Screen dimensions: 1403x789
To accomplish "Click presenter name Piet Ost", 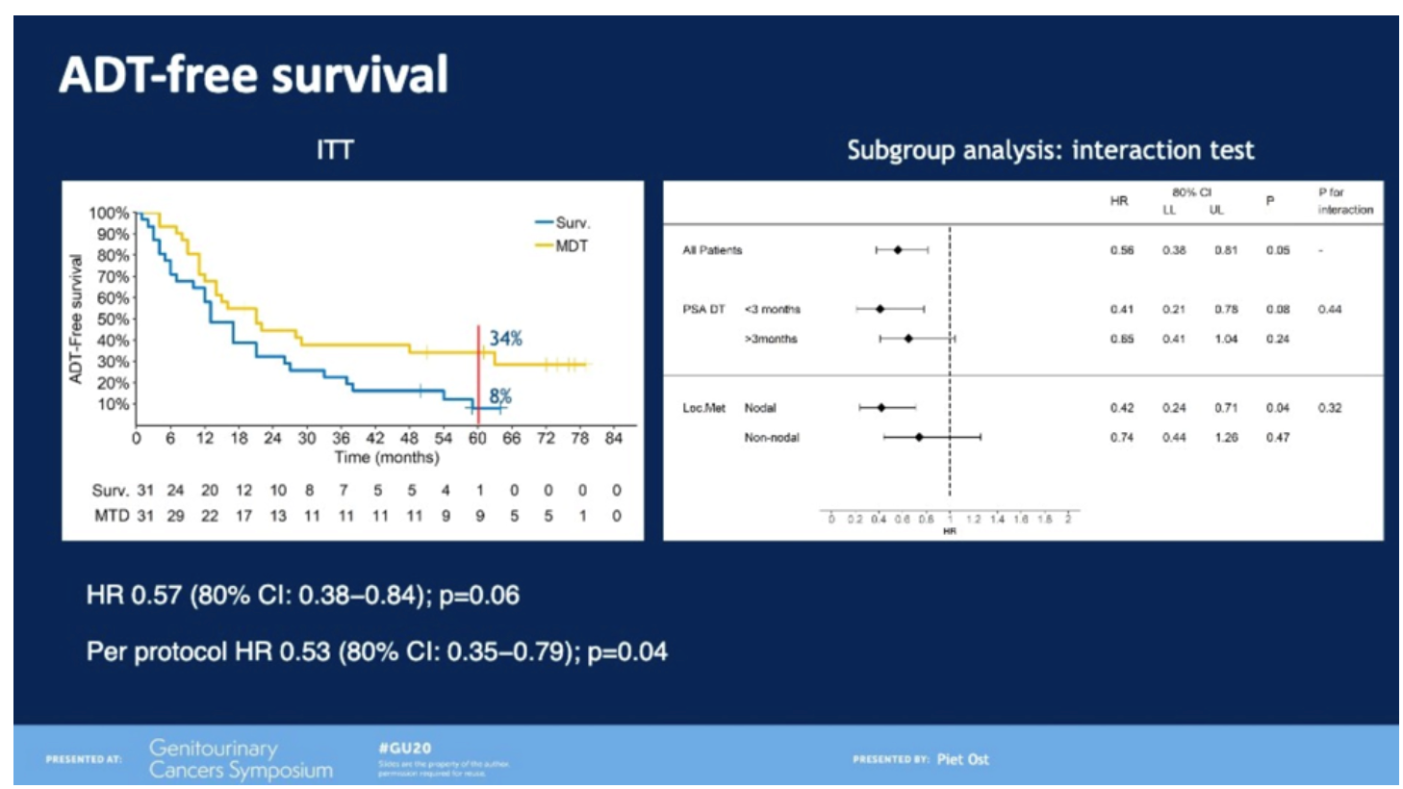I will click(962, 759).
